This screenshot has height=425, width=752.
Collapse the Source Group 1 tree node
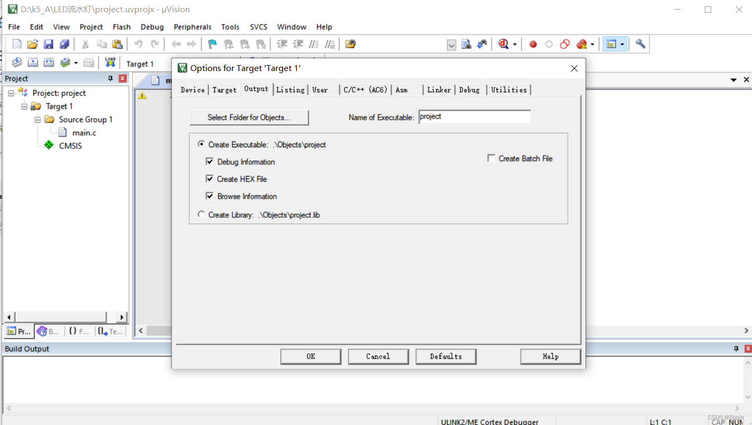coord(38,120)
